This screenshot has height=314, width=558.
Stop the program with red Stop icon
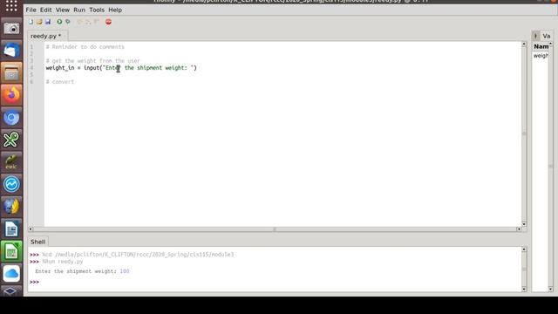(108, 22)
